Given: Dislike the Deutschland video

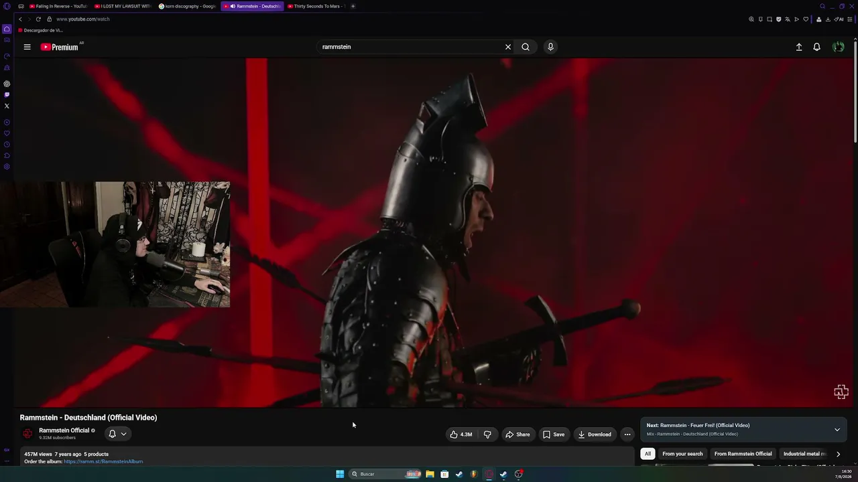Looking at the screenshot, I should click(x=487, y=434).
